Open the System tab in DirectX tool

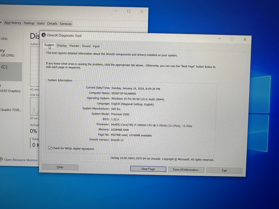(49, 45)
